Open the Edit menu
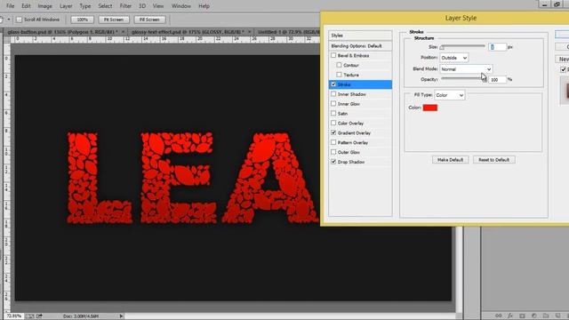This screenshot has height=320, width=569. 26,6
